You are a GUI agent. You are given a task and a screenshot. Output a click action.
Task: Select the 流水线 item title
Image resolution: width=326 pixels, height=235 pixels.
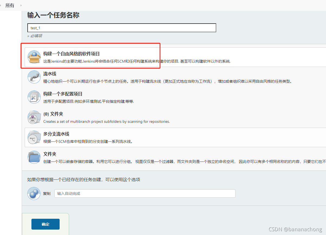[x=50, y=74]
